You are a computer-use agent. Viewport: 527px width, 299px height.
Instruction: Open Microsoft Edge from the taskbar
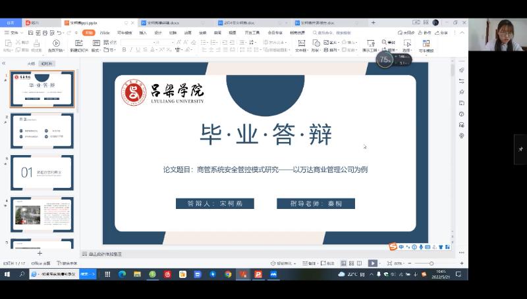[122, 274]
